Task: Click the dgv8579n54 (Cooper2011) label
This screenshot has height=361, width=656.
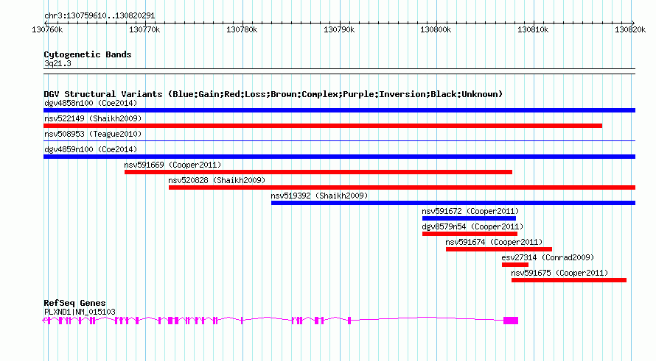Action: (x=472, y=226)
